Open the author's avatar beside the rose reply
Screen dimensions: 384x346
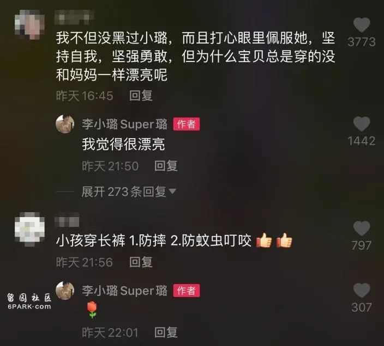[65, 291]
